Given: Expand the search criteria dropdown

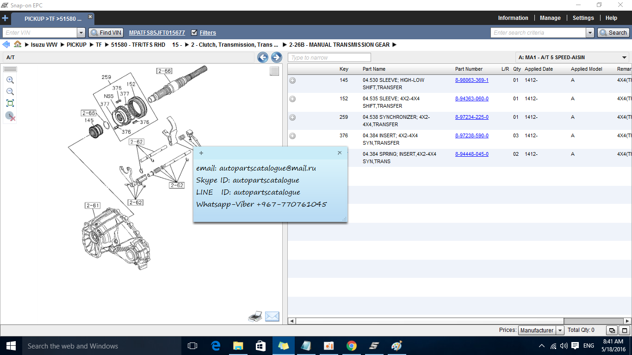Looking at the screenshot, I should [x=590, y=33].
